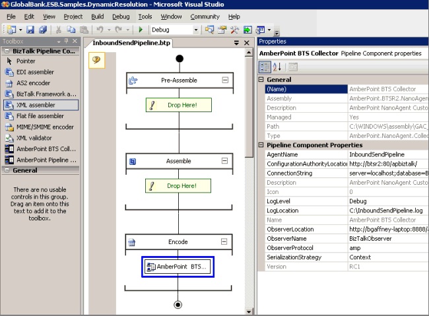Image resolution: width=429 pixels, height=316 pixels.
Task: Select XML assembler in Toolbox
Action: coord(41,105)
